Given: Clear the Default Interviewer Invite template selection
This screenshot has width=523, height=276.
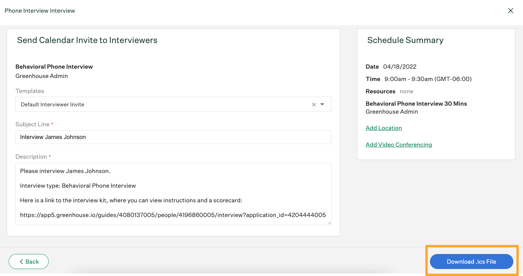Looking at the screenshot, I should click(x=314, y=105).
